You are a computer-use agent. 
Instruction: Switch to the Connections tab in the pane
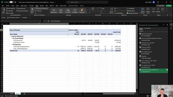pos(147,28)
